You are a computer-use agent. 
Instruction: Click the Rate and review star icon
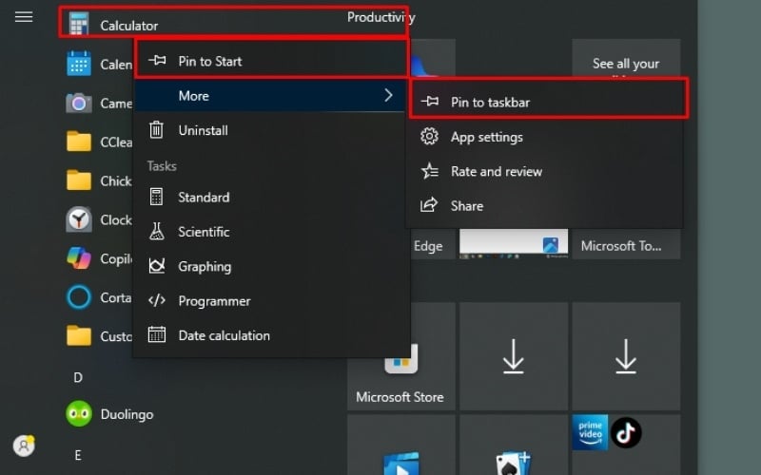[430, 171]
